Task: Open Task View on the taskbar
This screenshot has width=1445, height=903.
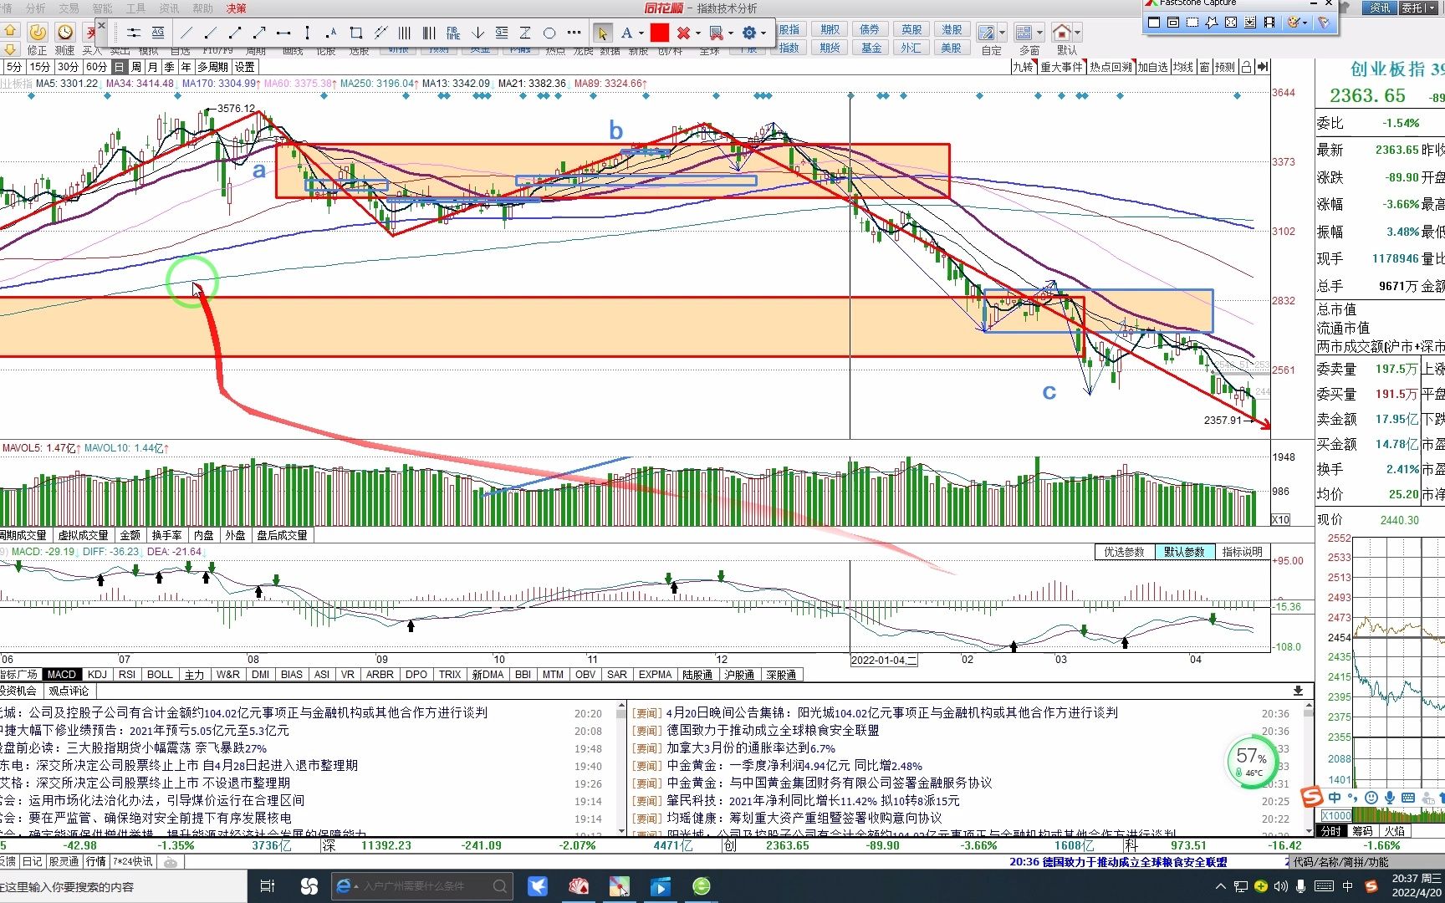Action: click(x=268, y=886)
